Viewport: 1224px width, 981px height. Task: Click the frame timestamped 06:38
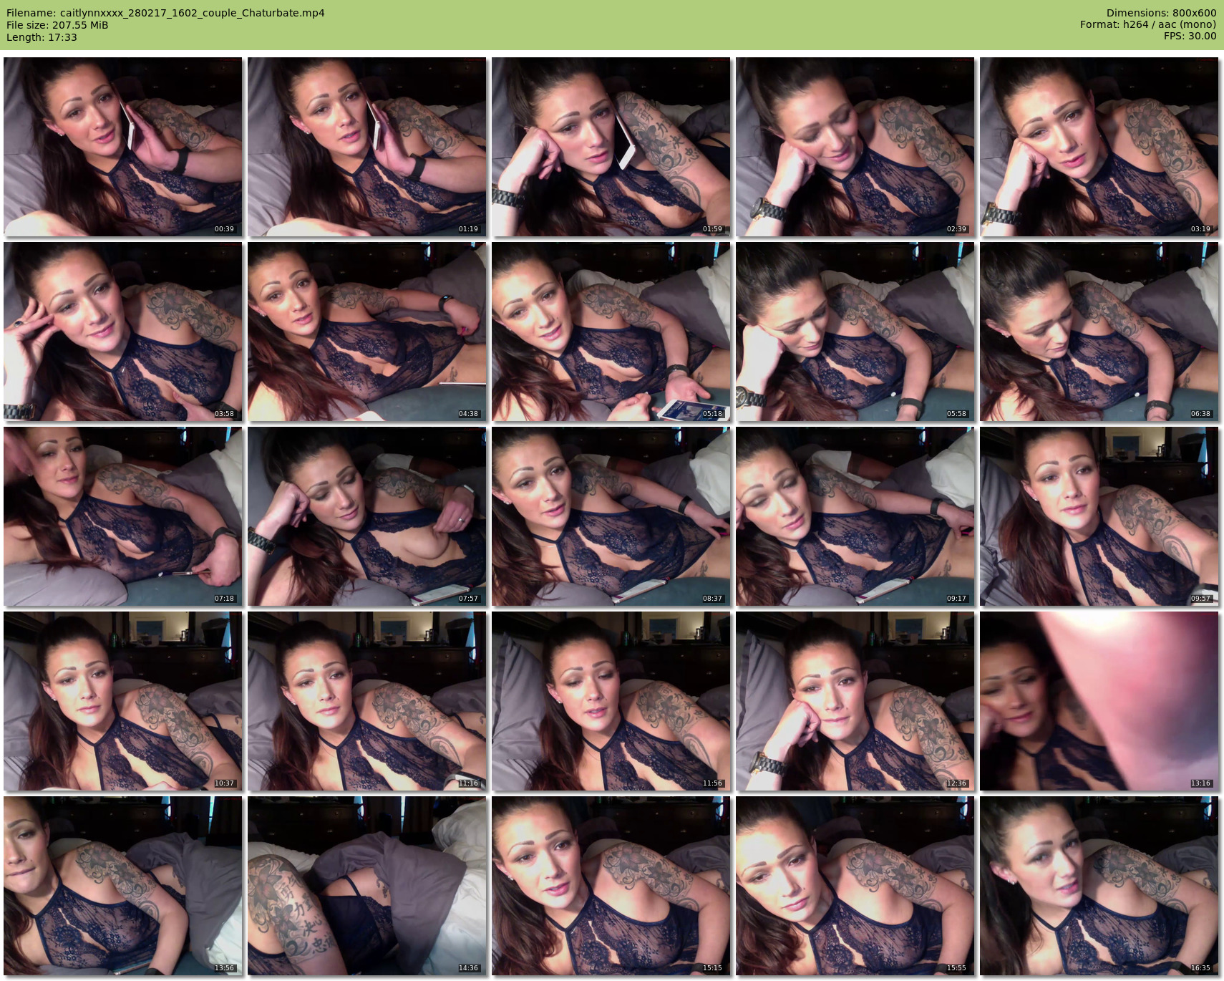(x=1099, y=332)
